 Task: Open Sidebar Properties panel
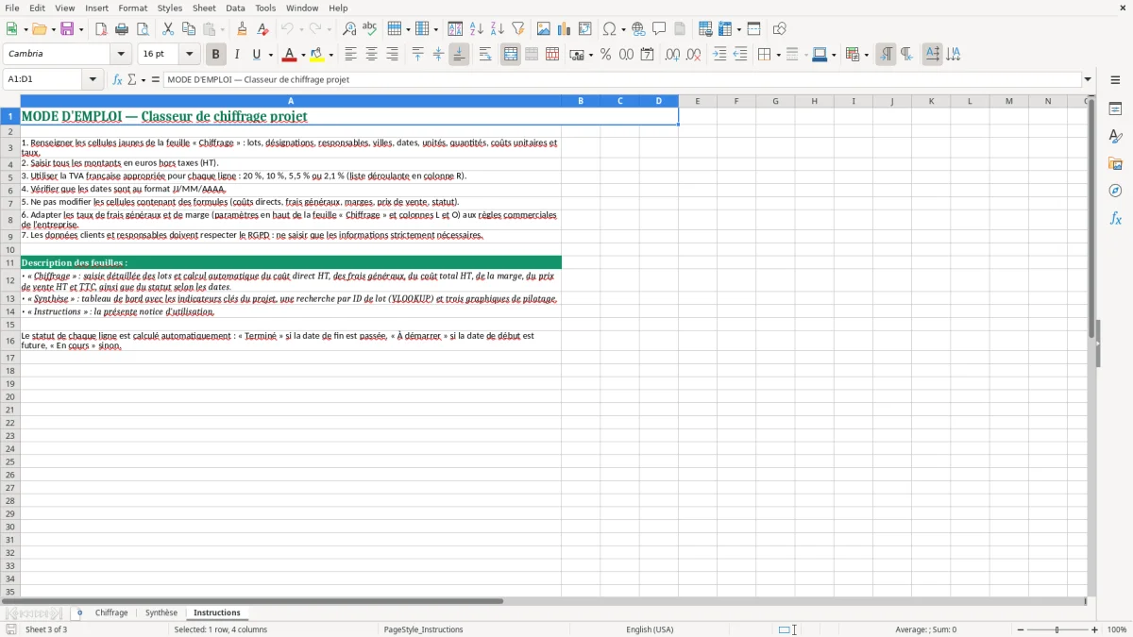(x=1115, y=109)
